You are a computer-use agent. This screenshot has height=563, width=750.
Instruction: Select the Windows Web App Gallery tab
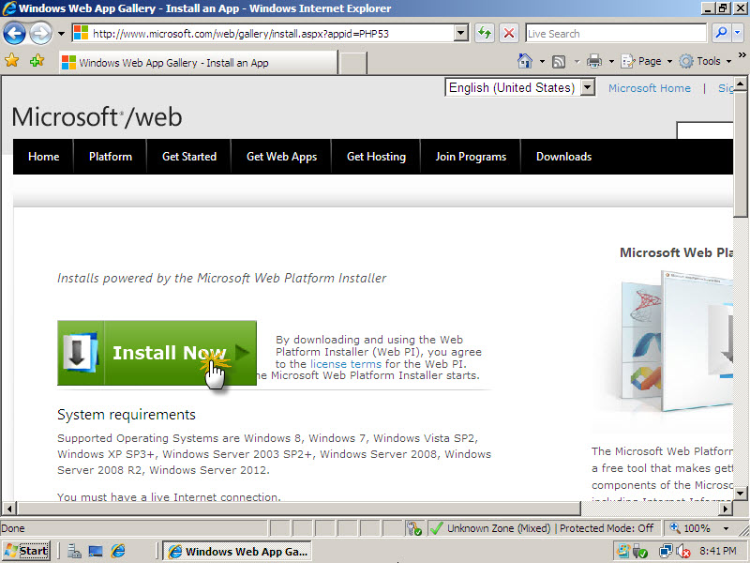click(198, 63)
